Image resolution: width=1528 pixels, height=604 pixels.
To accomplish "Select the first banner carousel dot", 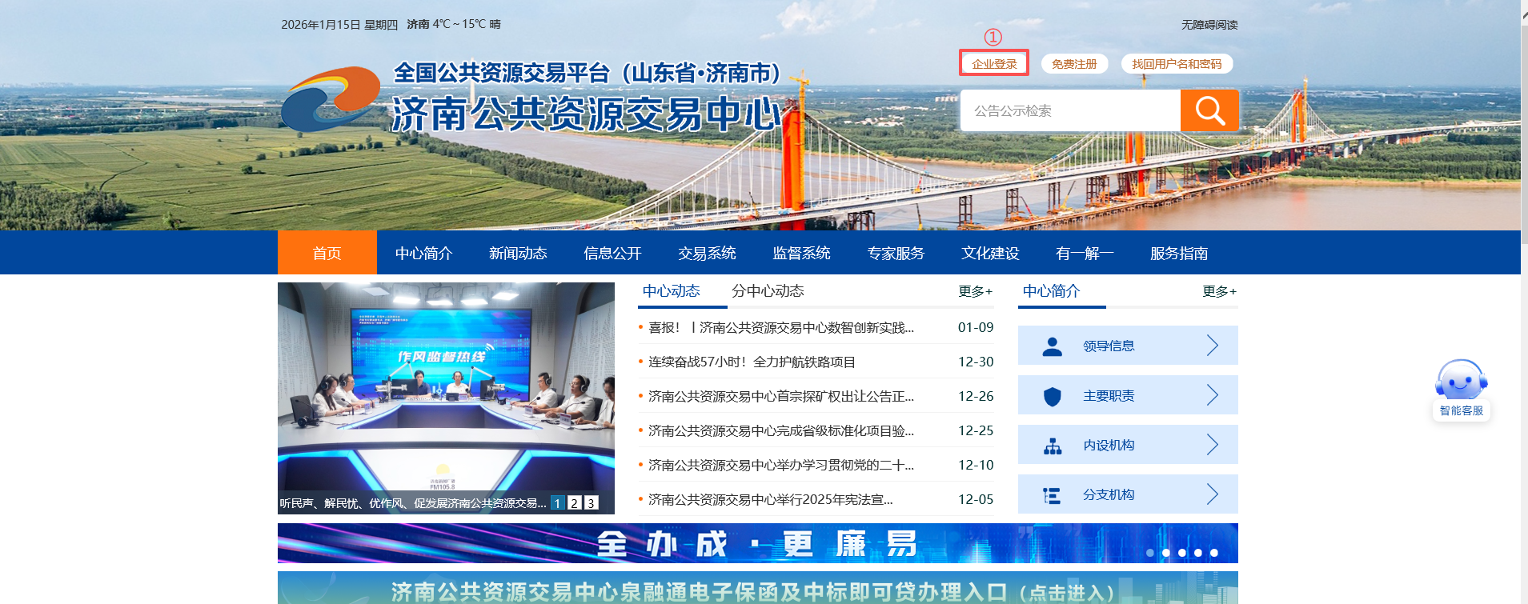I will 1150,553.
